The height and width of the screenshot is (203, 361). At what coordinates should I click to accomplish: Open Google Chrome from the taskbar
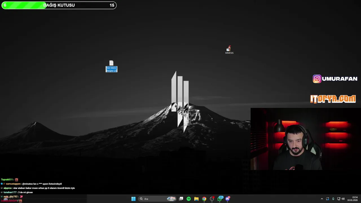(204, 199)
